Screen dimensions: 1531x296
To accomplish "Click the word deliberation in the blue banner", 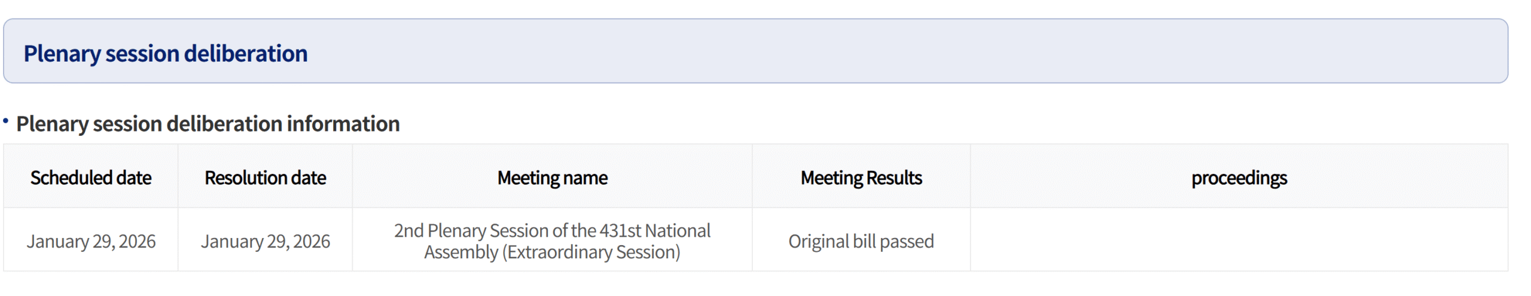I will pos(245,54).
